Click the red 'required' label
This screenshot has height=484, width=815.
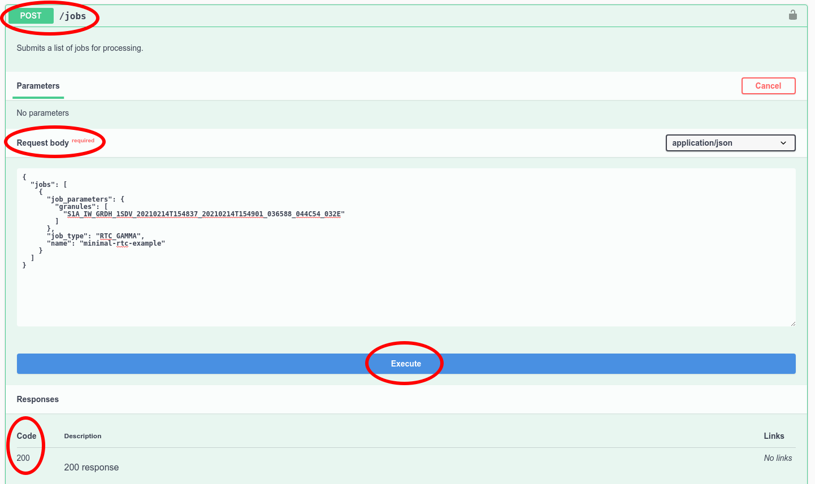coord(83,141)
